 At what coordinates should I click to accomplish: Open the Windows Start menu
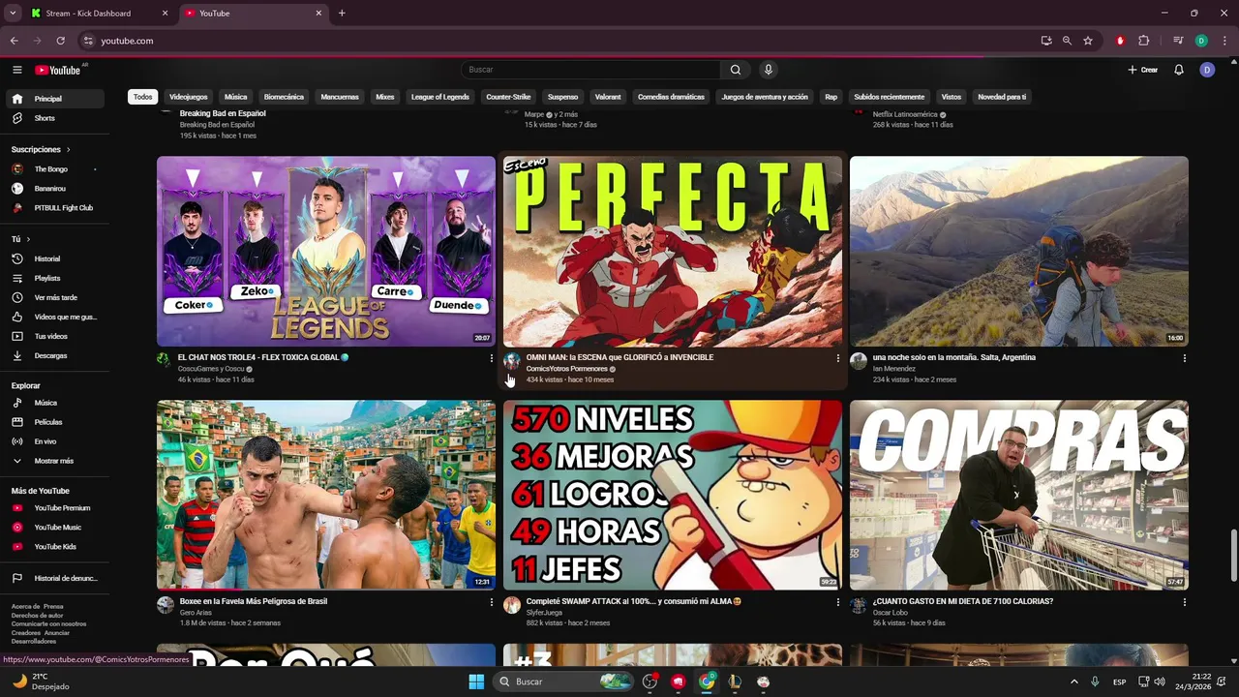[476, 682]
